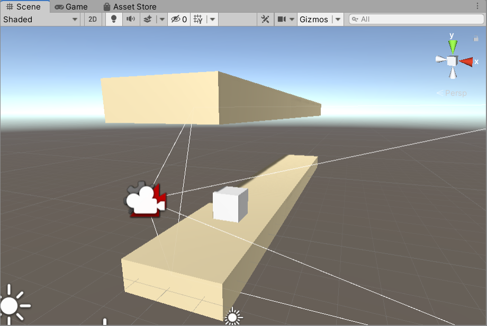The image size is (487, 326).
Task: Toggle Gizmos button
Action: 314,19
